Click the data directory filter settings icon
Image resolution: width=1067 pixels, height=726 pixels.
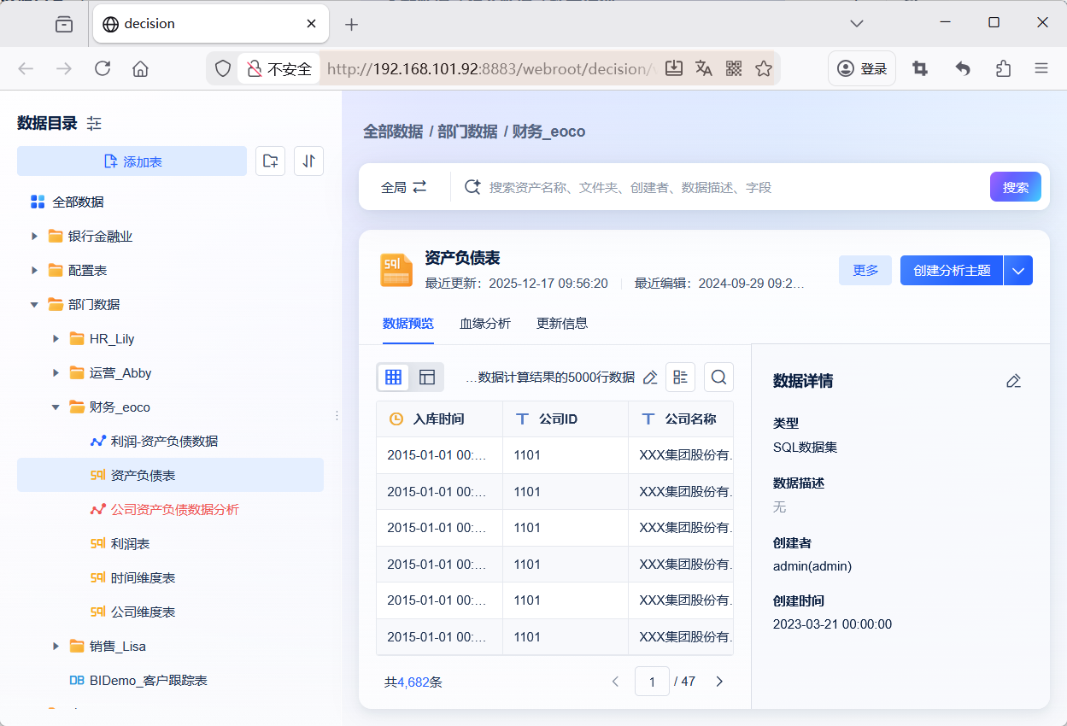(x=94, y=124)
